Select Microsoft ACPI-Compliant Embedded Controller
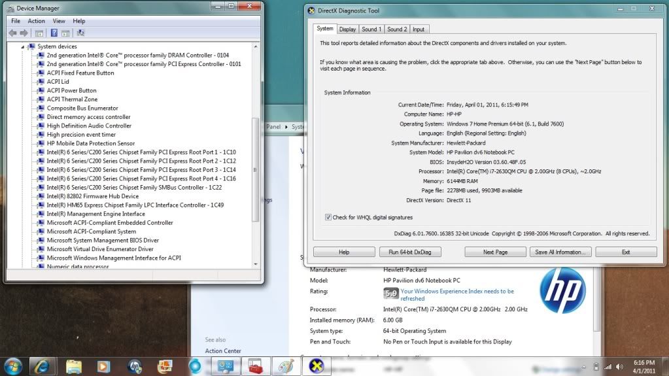Screen dimensions: 669x376 tap(110, 223)
